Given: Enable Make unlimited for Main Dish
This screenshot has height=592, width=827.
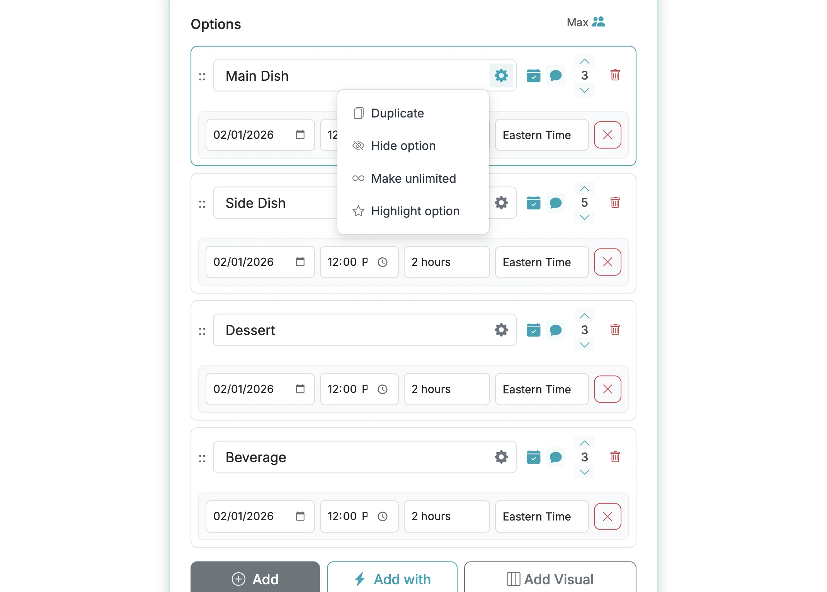Looking at the screenshot, I should click(x=413, y=178).
